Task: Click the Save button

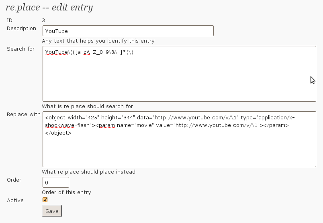Action: click(52, 211)
